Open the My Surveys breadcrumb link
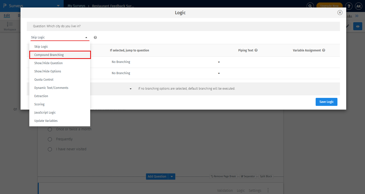Viewport: 365px width, 194px height. pos(76,5)
